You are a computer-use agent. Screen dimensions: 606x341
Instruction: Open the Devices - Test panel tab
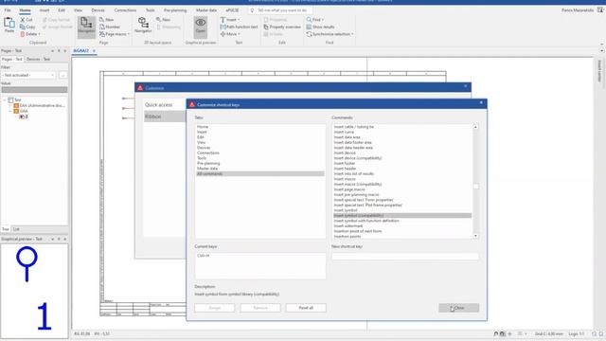point(38,59)
